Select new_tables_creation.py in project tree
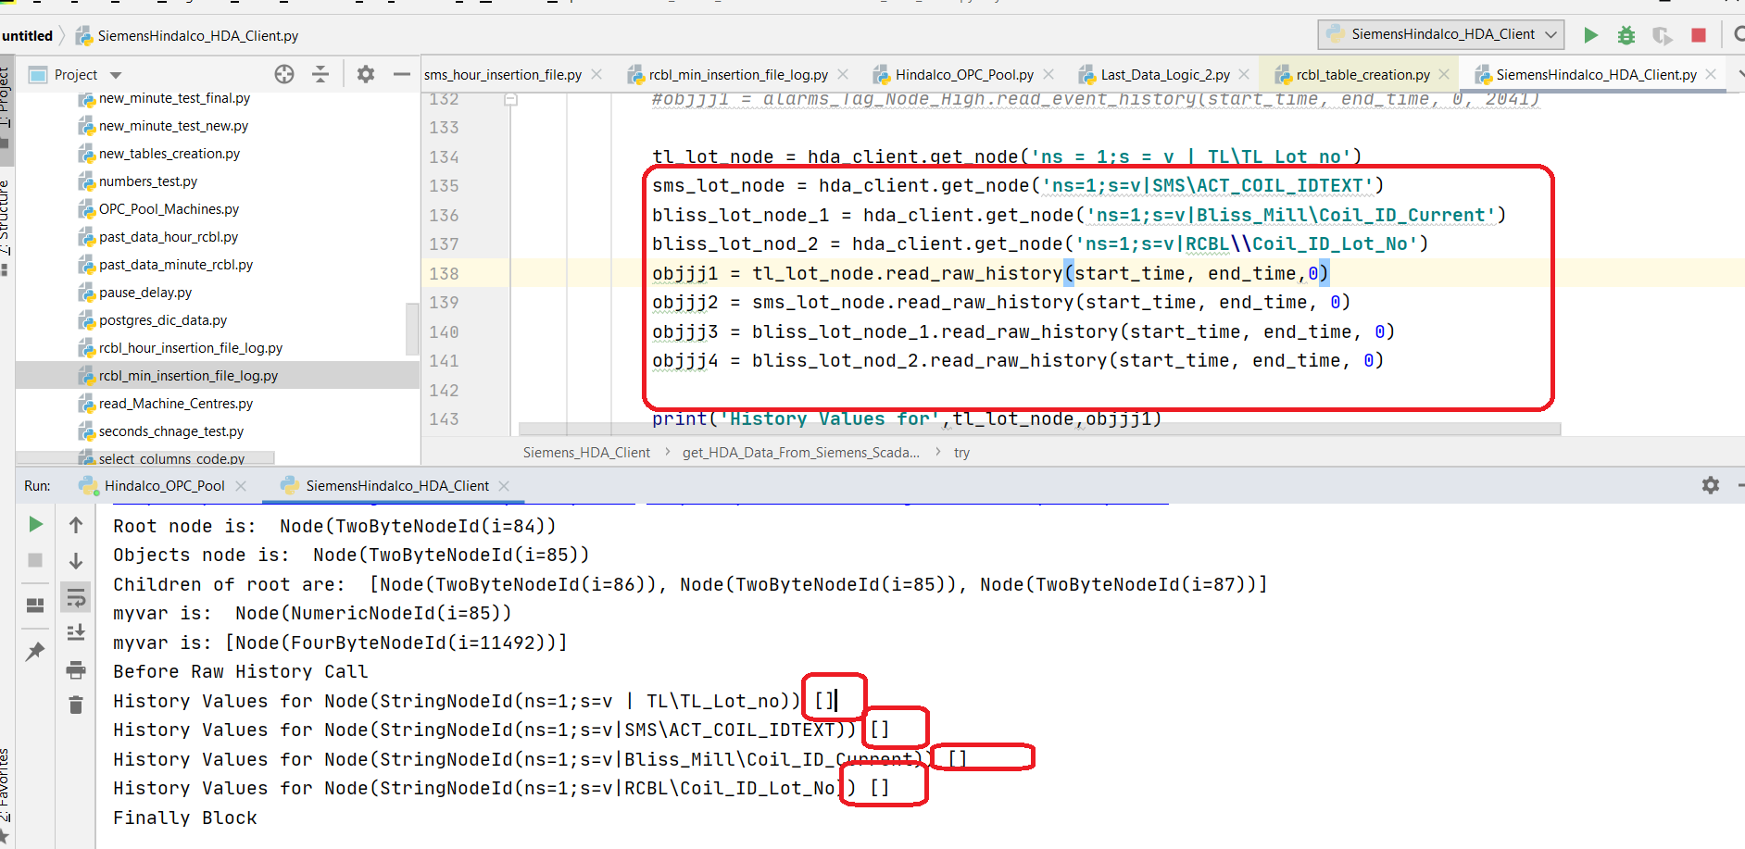Screen dimensions: 1745x849 click(169, 154)
